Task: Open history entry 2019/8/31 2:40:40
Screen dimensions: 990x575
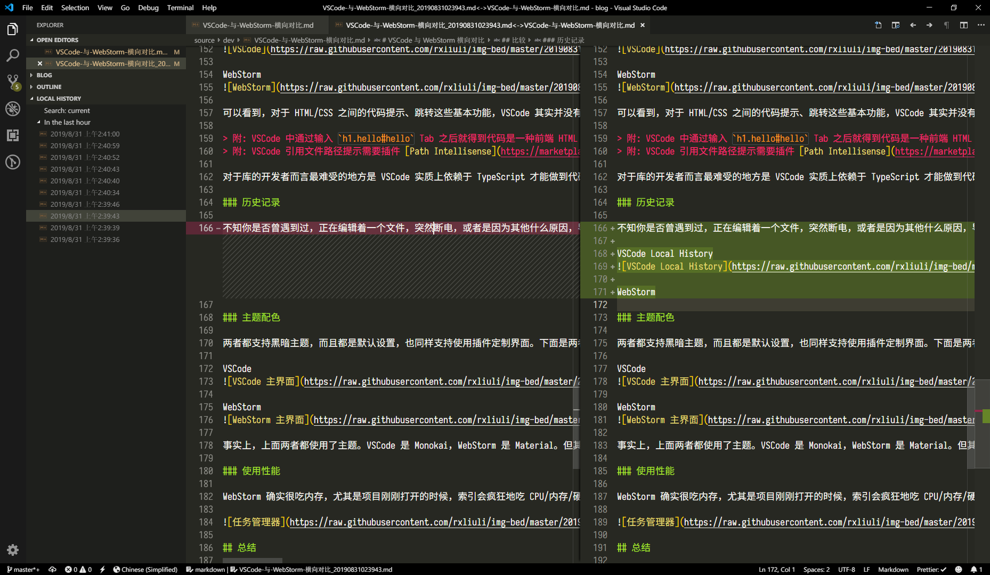Action: [106, 181]
